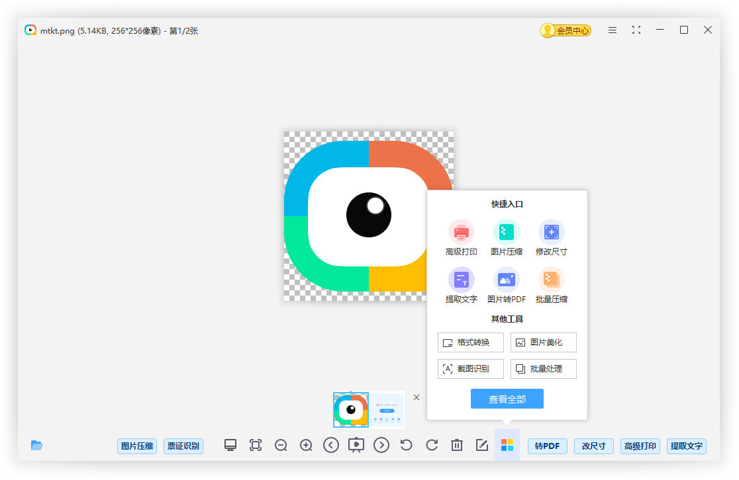Start slideshow presentation icon
The image size is (739, 480).
(x=356, y=445)
